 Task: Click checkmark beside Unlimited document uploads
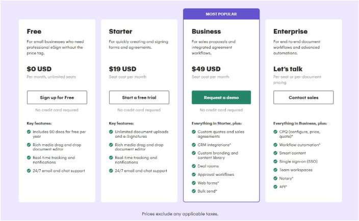coord(111,132)
